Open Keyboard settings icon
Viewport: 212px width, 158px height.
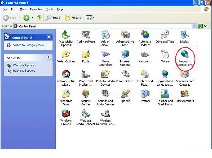tap(145, 54)
